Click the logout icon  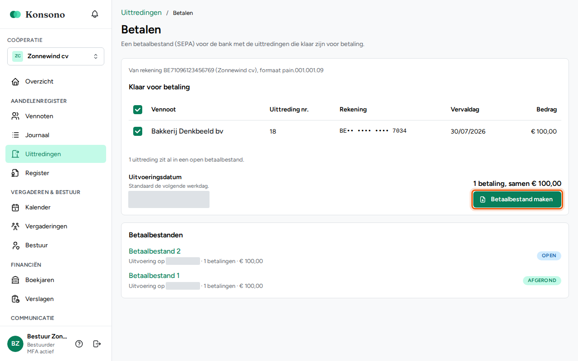[x=97, y=344]
